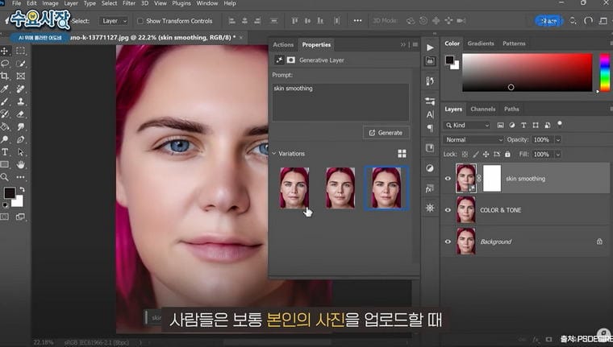Select the Crop tool
613x347 pixels.
pyautogui.click(x=5, y=76)
